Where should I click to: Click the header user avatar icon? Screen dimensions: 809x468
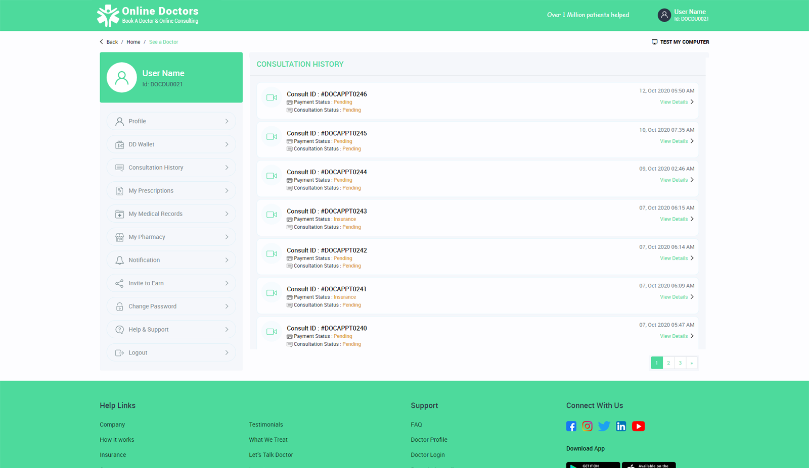664,15
